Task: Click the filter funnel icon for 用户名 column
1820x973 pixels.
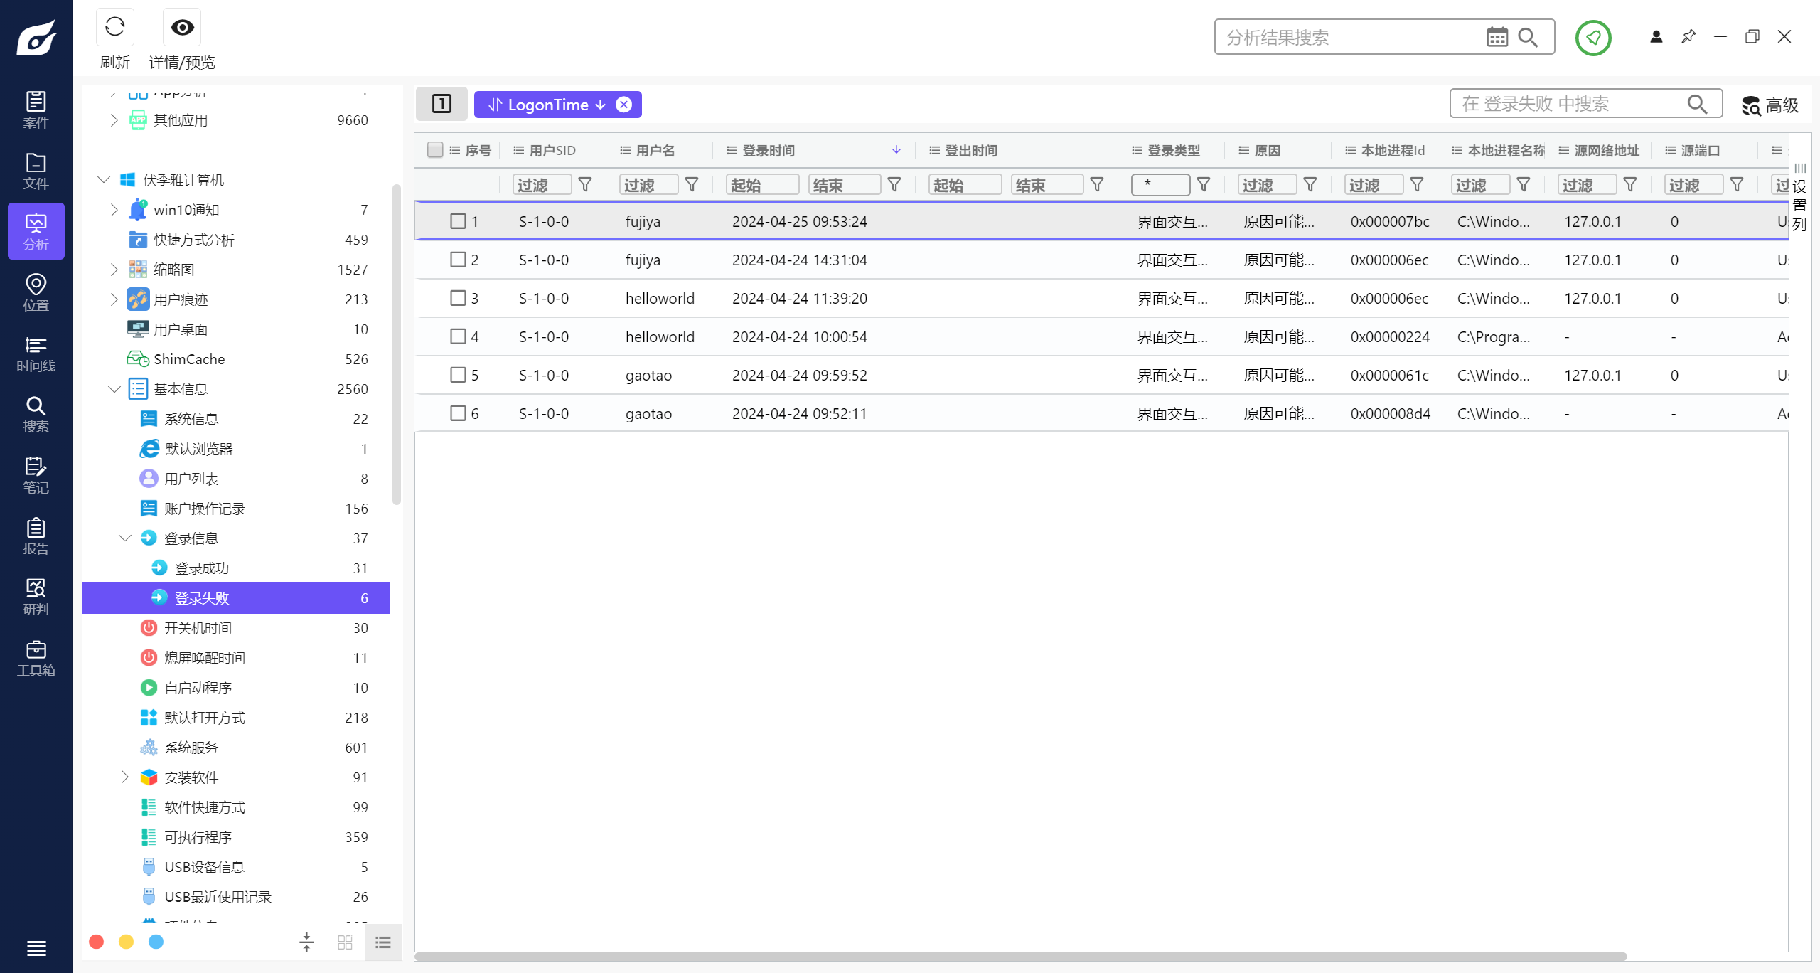Action: 691,185
